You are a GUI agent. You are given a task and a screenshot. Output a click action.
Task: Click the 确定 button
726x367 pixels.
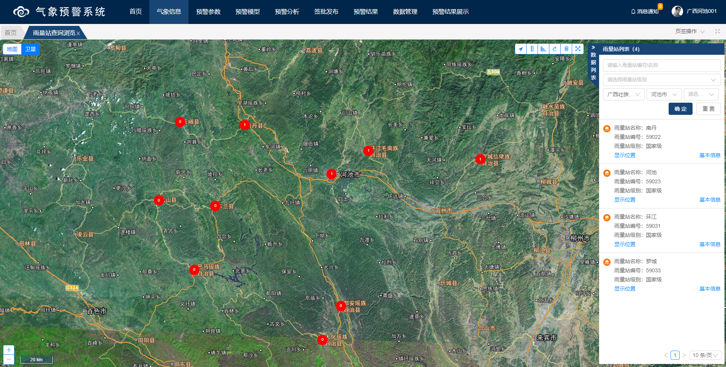coord(680,109)
